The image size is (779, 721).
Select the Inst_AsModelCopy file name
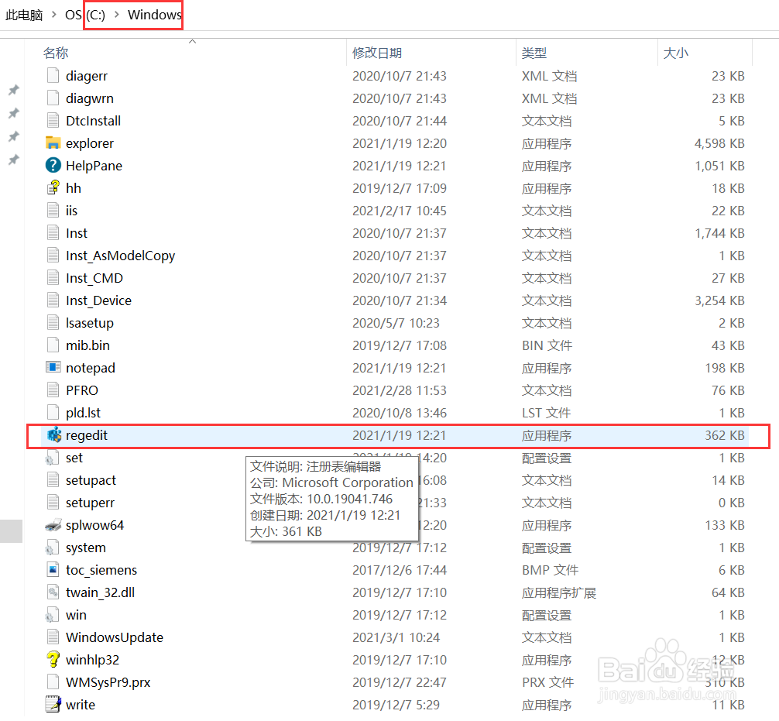[x=120, y=256]
